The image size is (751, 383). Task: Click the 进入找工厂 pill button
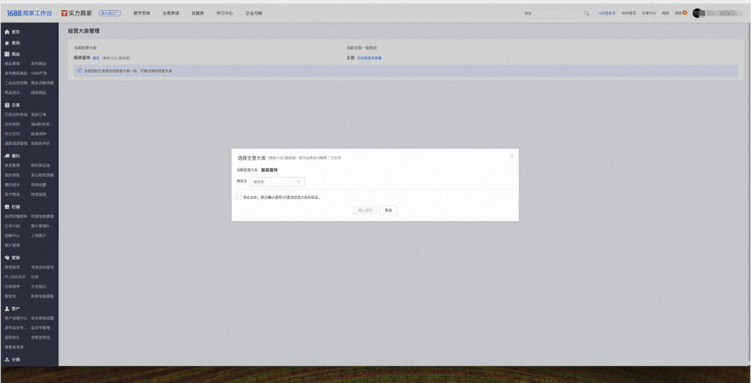coord(110,13)
